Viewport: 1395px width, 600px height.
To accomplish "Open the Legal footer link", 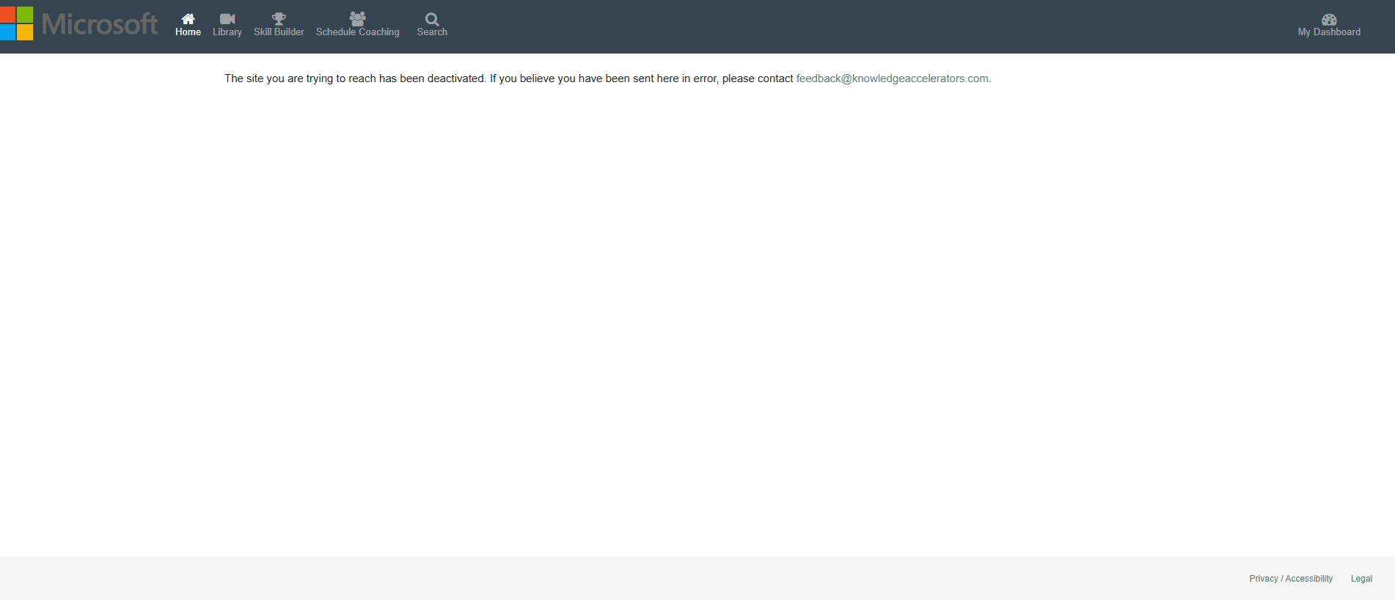I will point(1361,579).
